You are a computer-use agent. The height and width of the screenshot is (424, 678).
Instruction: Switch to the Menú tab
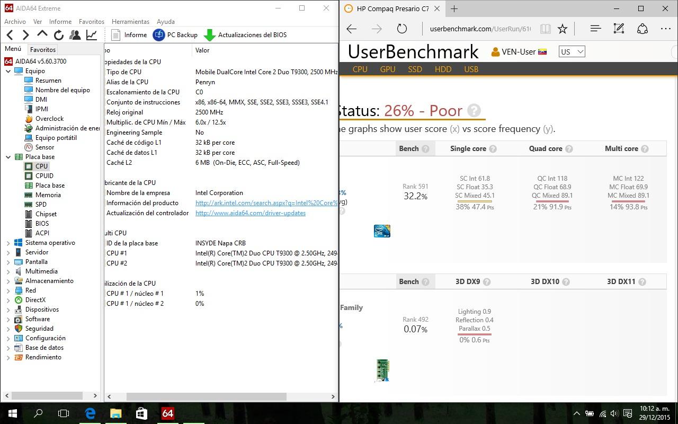[13, 49]
